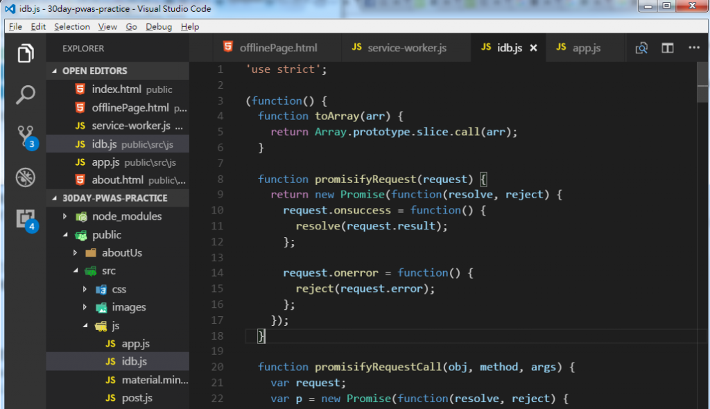The height and width of the screenshot is (409, 710).
Task: Select idb.js in the js folder tree
Action: 118,361
